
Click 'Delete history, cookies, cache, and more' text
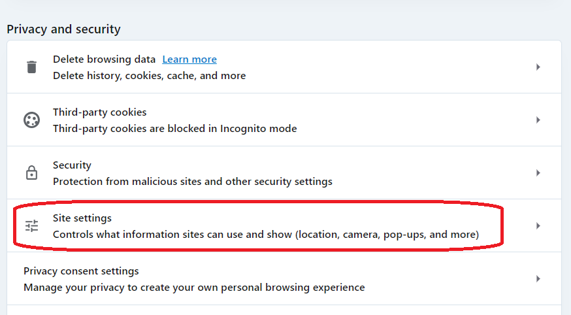(149, 76)
